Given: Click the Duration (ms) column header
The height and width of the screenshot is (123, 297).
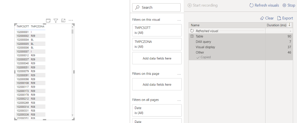Looking at the screenshot, I should click(276, 25).
